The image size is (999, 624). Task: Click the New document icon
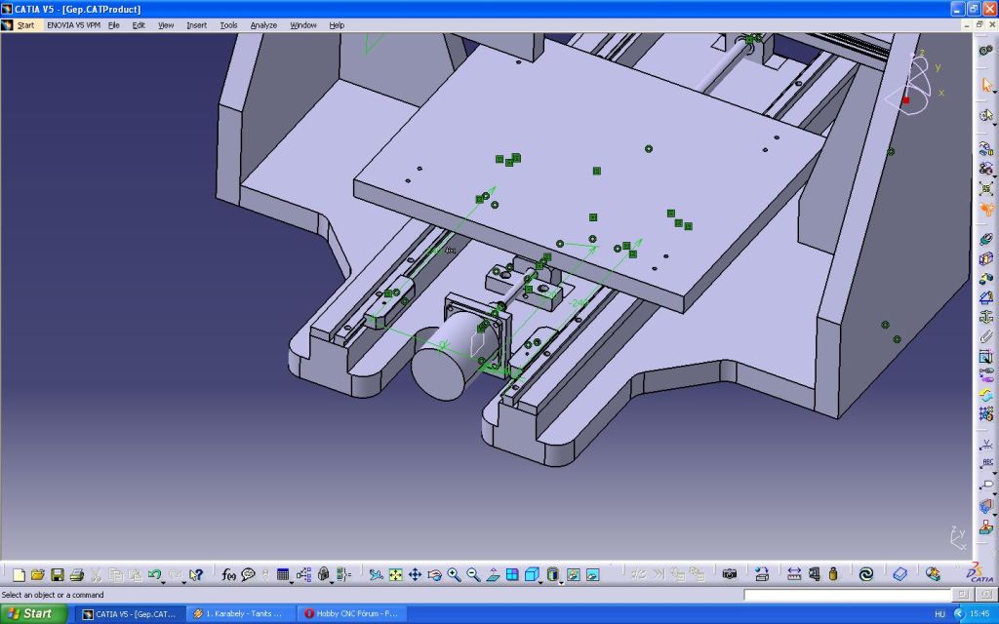[19, 575]
